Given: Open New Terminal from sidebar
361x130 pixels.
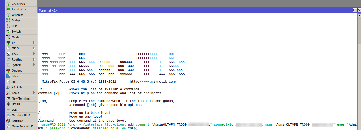Looking at the screenshot, I should [21, 98].
